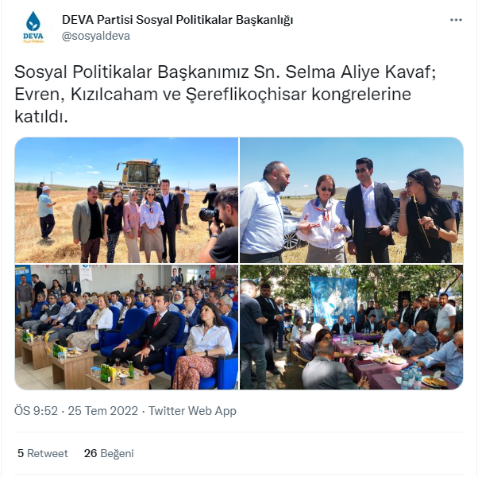Open the top-right group conversation photo
478x477 pixels.
pyautogui.click(x=352, y=200)
